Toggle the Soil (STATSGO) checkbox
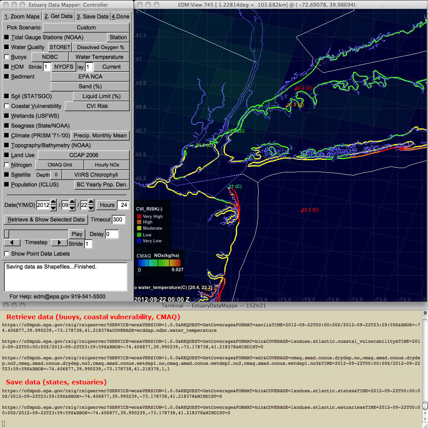The width and height of the screenshot is (428, 428). [7, 96]
